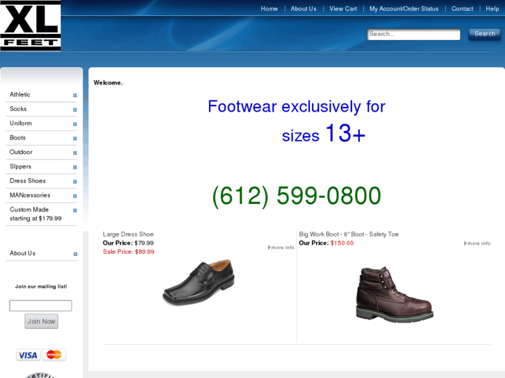Image resolution: width=505 pixels, height=378 pixels.
Task: Focus the Search text field
Action: pos(413,35)
